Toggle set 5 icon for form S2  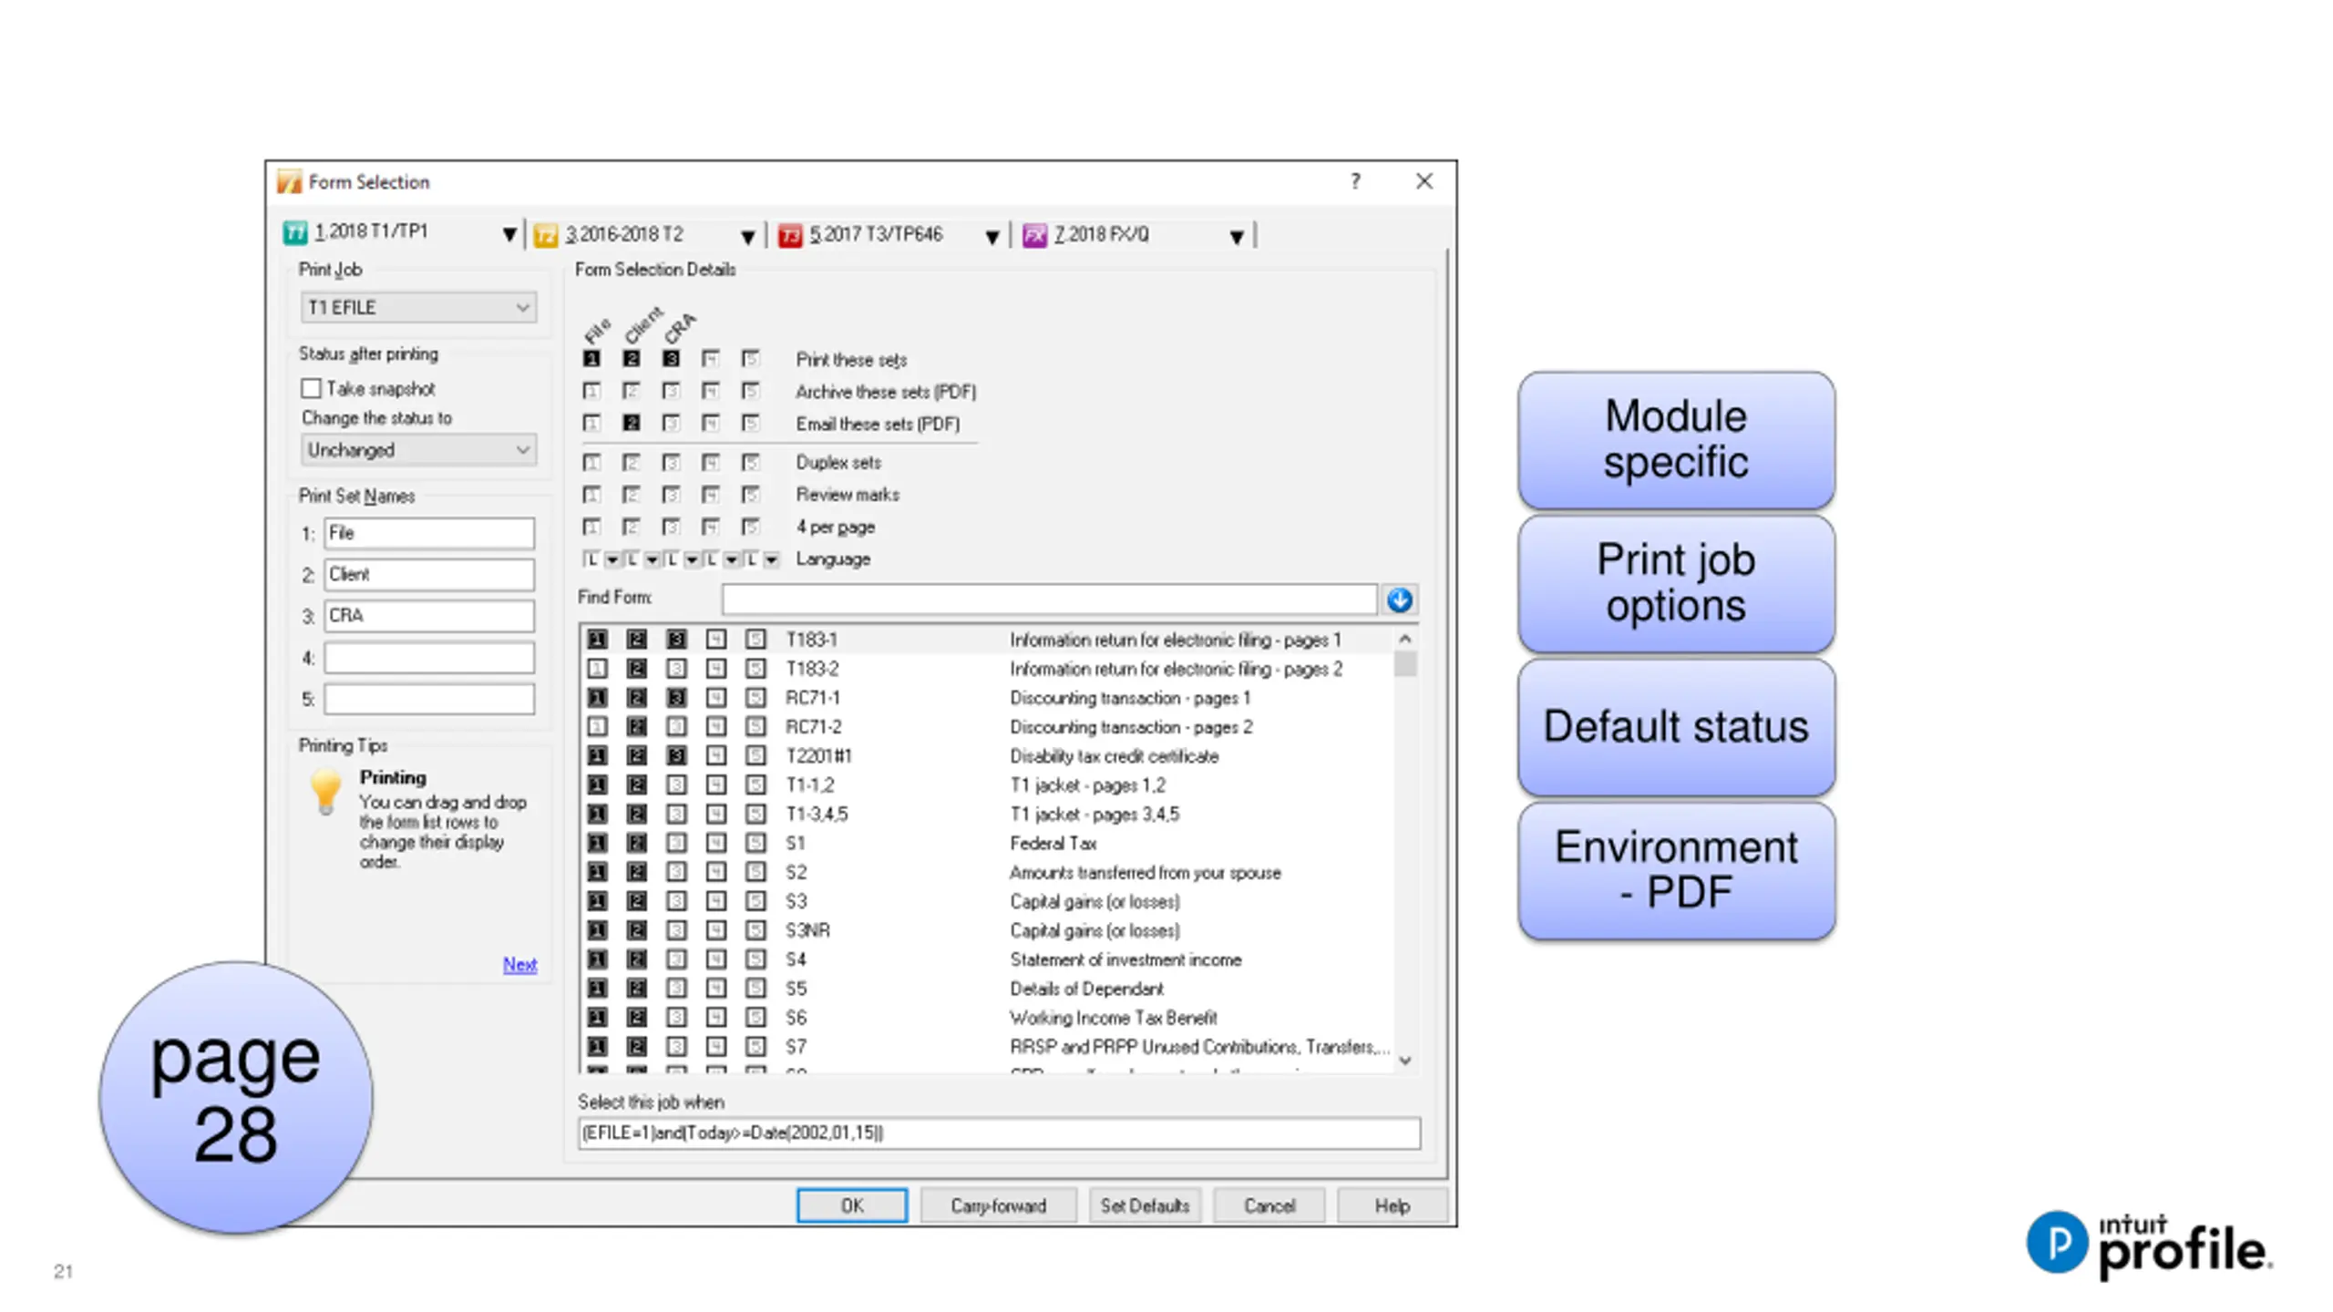coord(755,872)
